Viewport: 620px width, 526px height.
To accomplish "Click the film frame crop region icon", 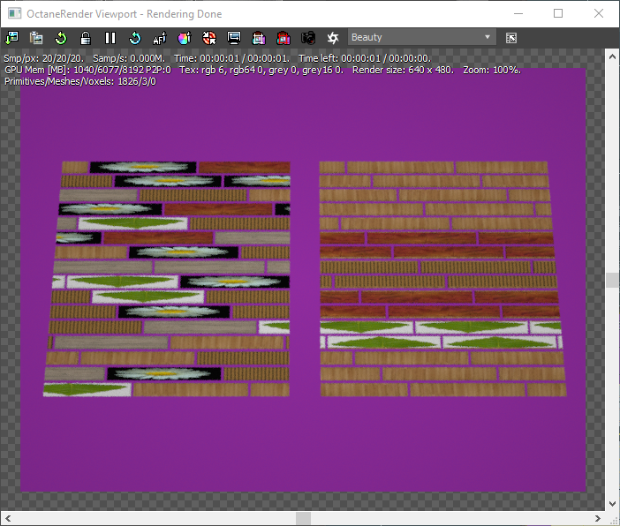I will tap(259, 38).
